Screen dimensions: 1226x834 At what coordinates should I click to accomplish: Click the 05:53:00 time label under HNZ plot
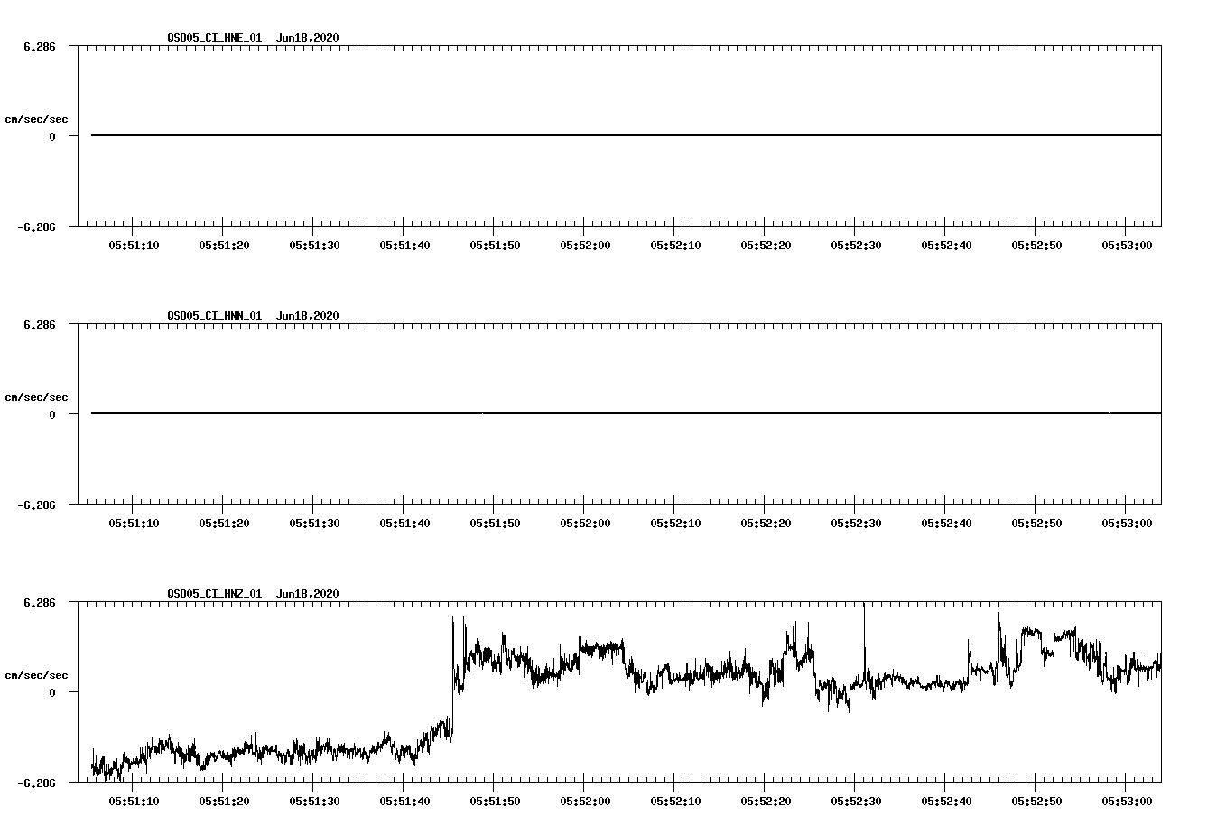pos(1127,802)
